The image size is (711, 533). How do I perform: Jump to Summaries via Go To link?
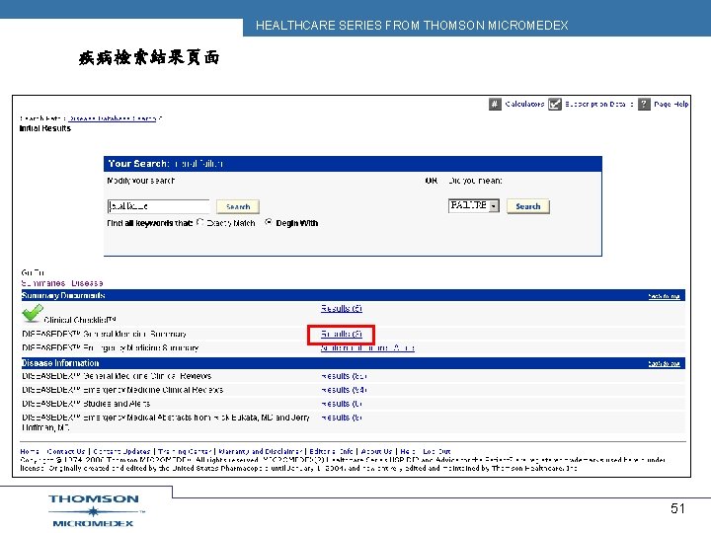click(x=43, y=283)
